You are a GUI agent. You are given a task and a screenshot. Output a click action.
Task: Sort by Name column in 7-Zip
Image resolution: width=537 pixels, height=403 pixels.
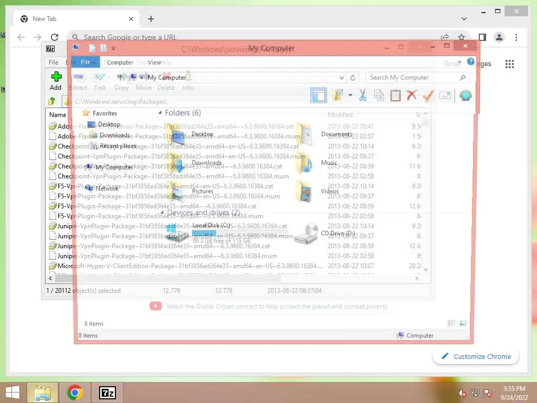click(x=58, y=115)
